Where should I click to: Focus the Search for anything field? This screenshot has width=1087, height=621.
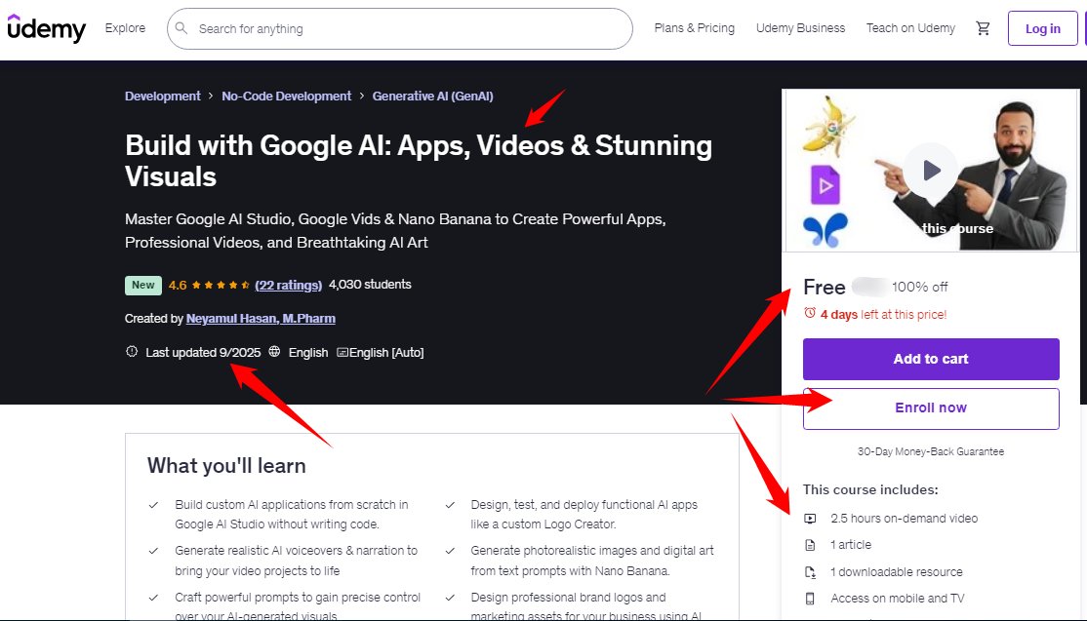click(400, 28)
